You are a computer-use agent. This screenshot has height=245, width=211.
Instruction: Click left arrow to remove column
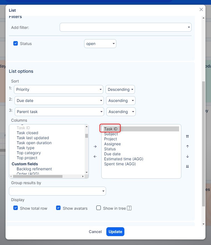95,156
